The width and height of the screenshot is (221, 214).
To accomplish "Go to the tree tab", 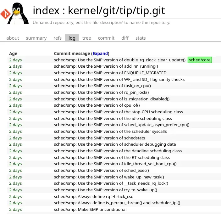I will click(x=86, y=38).
